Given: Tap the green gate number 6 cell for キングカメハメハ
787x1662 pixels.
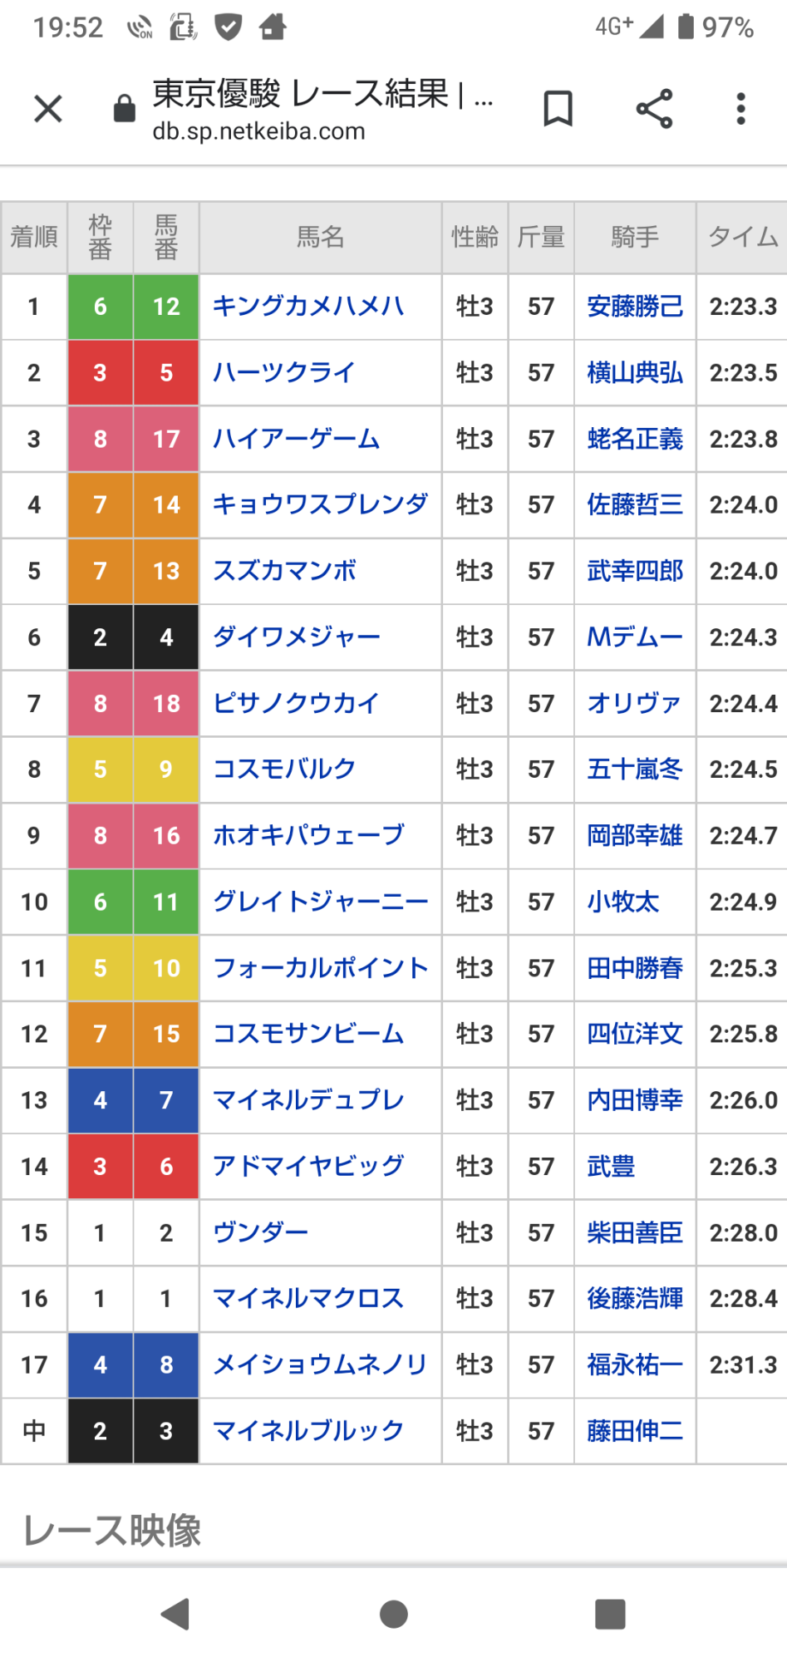Looking at the screenshot, I should 101,307.
